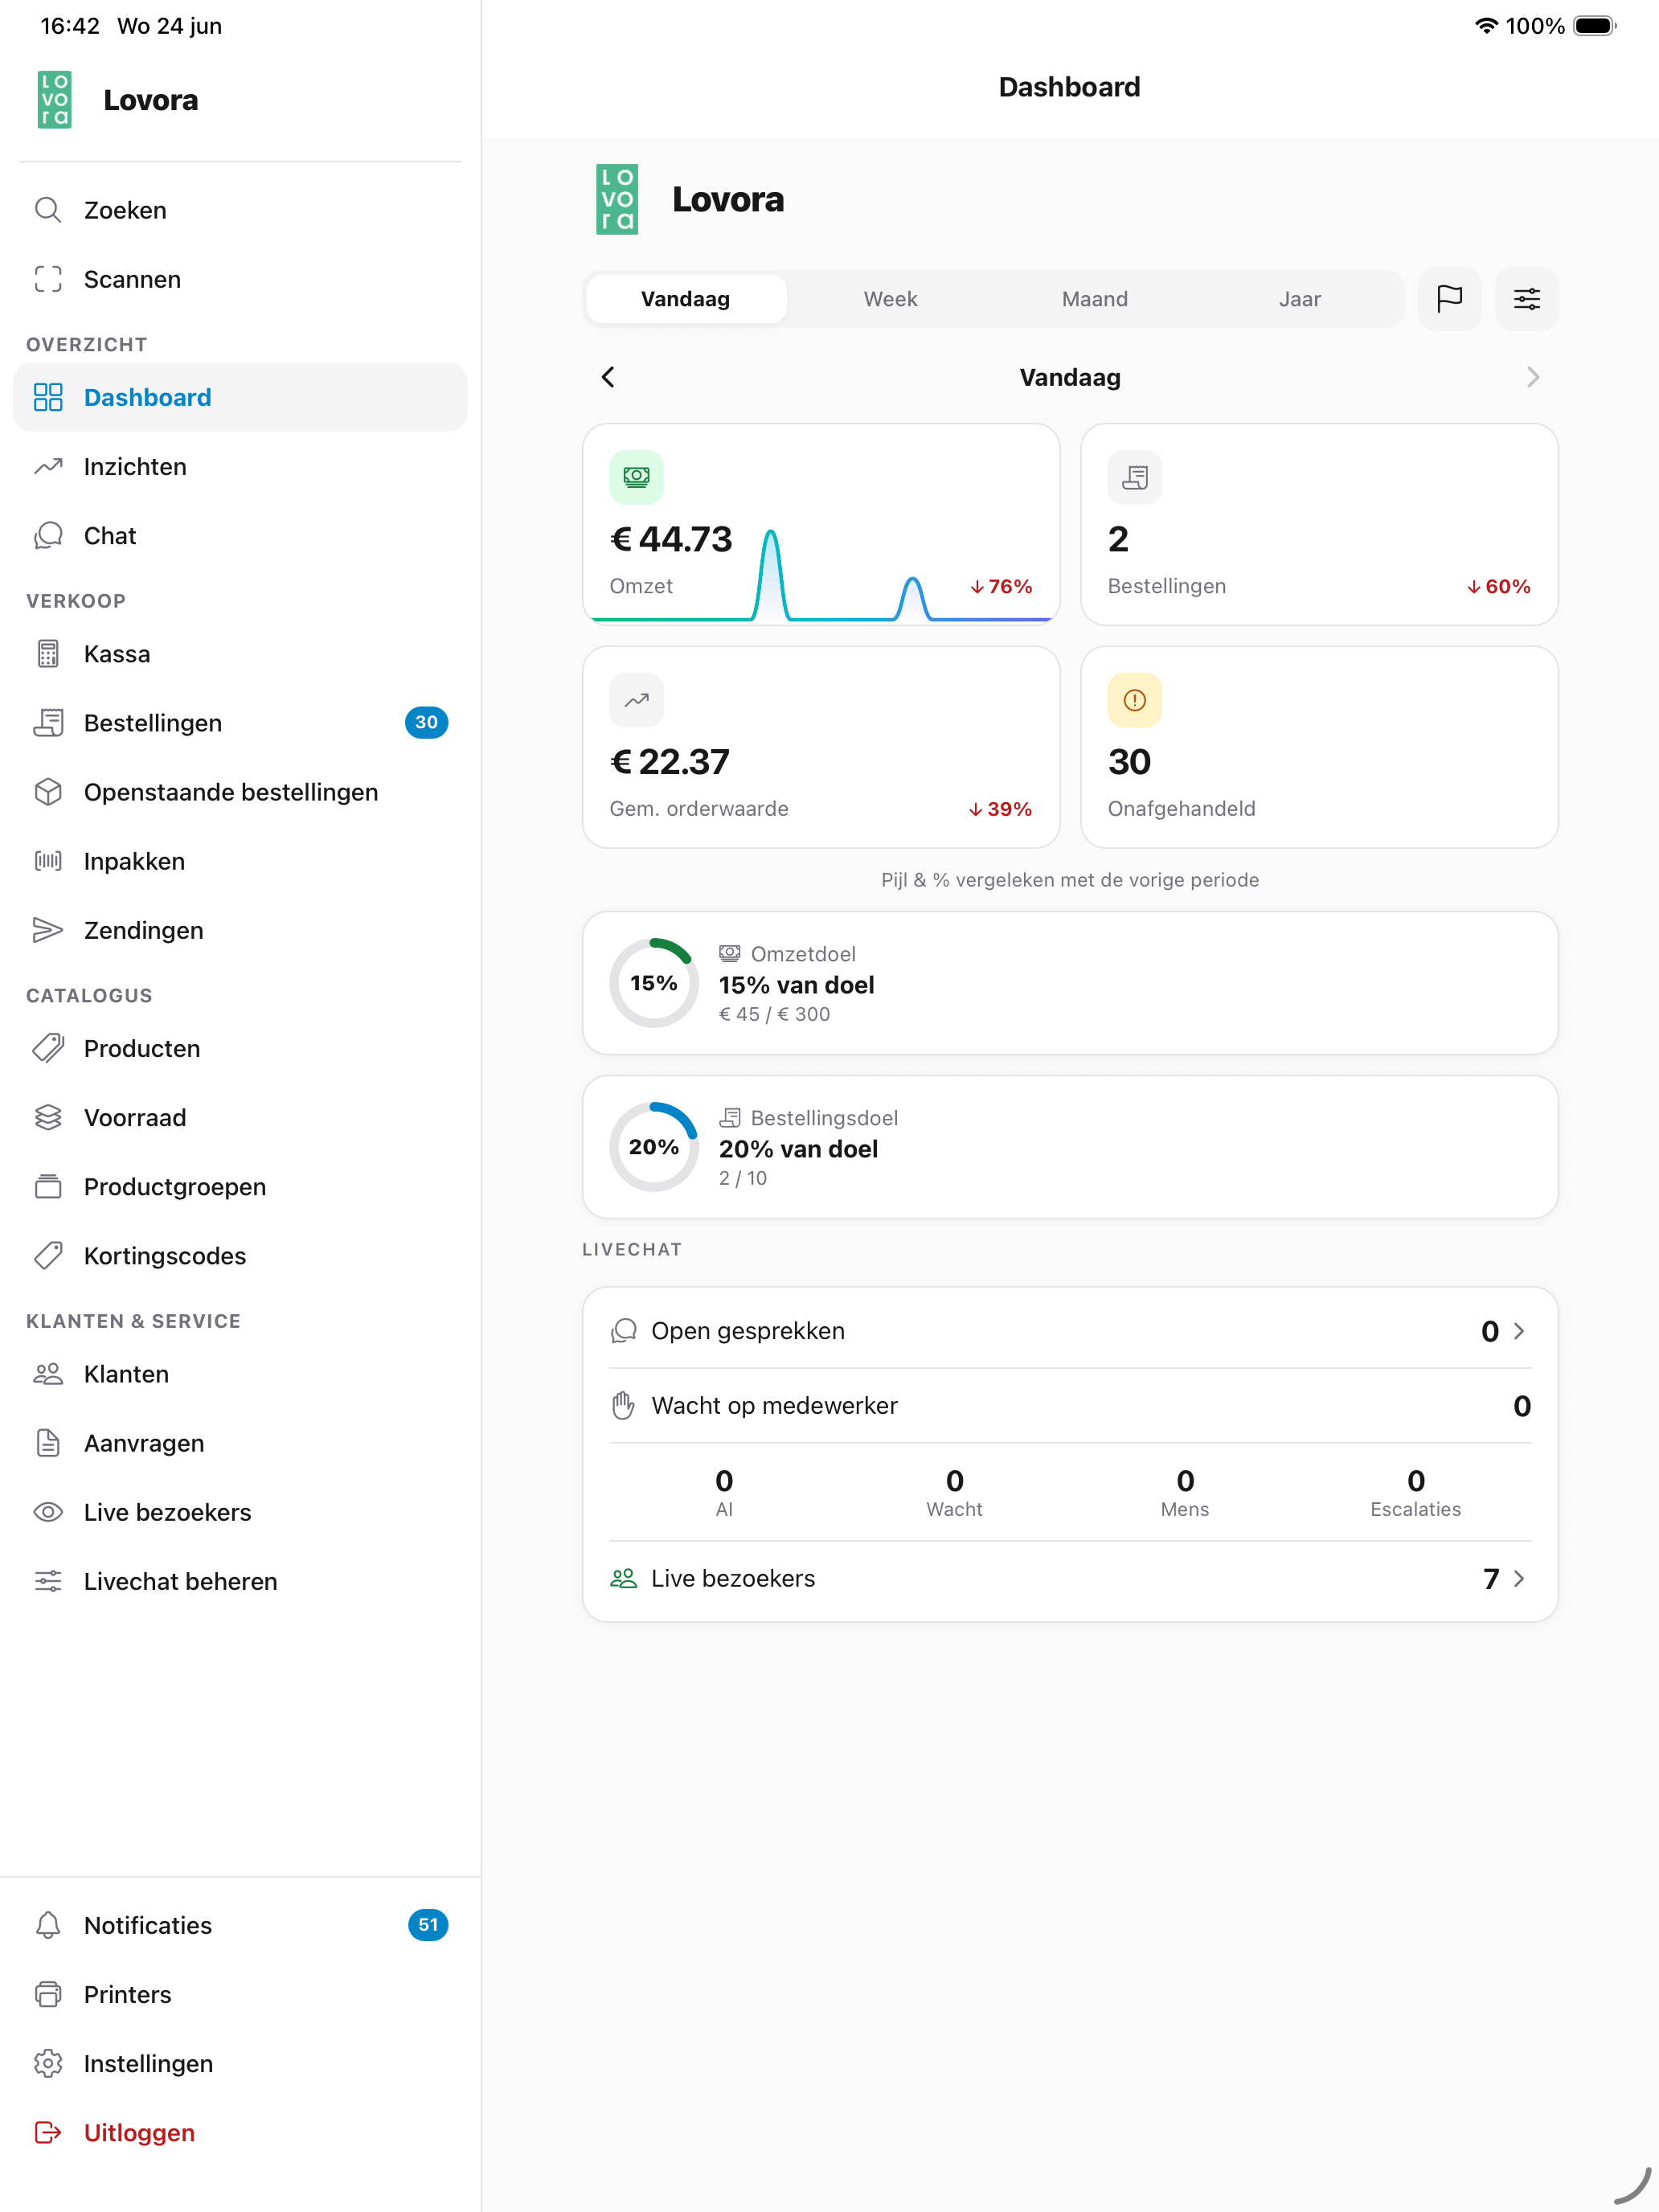Click the Producten tag icon
1659x2212 pixels.
pos(48,1048)
